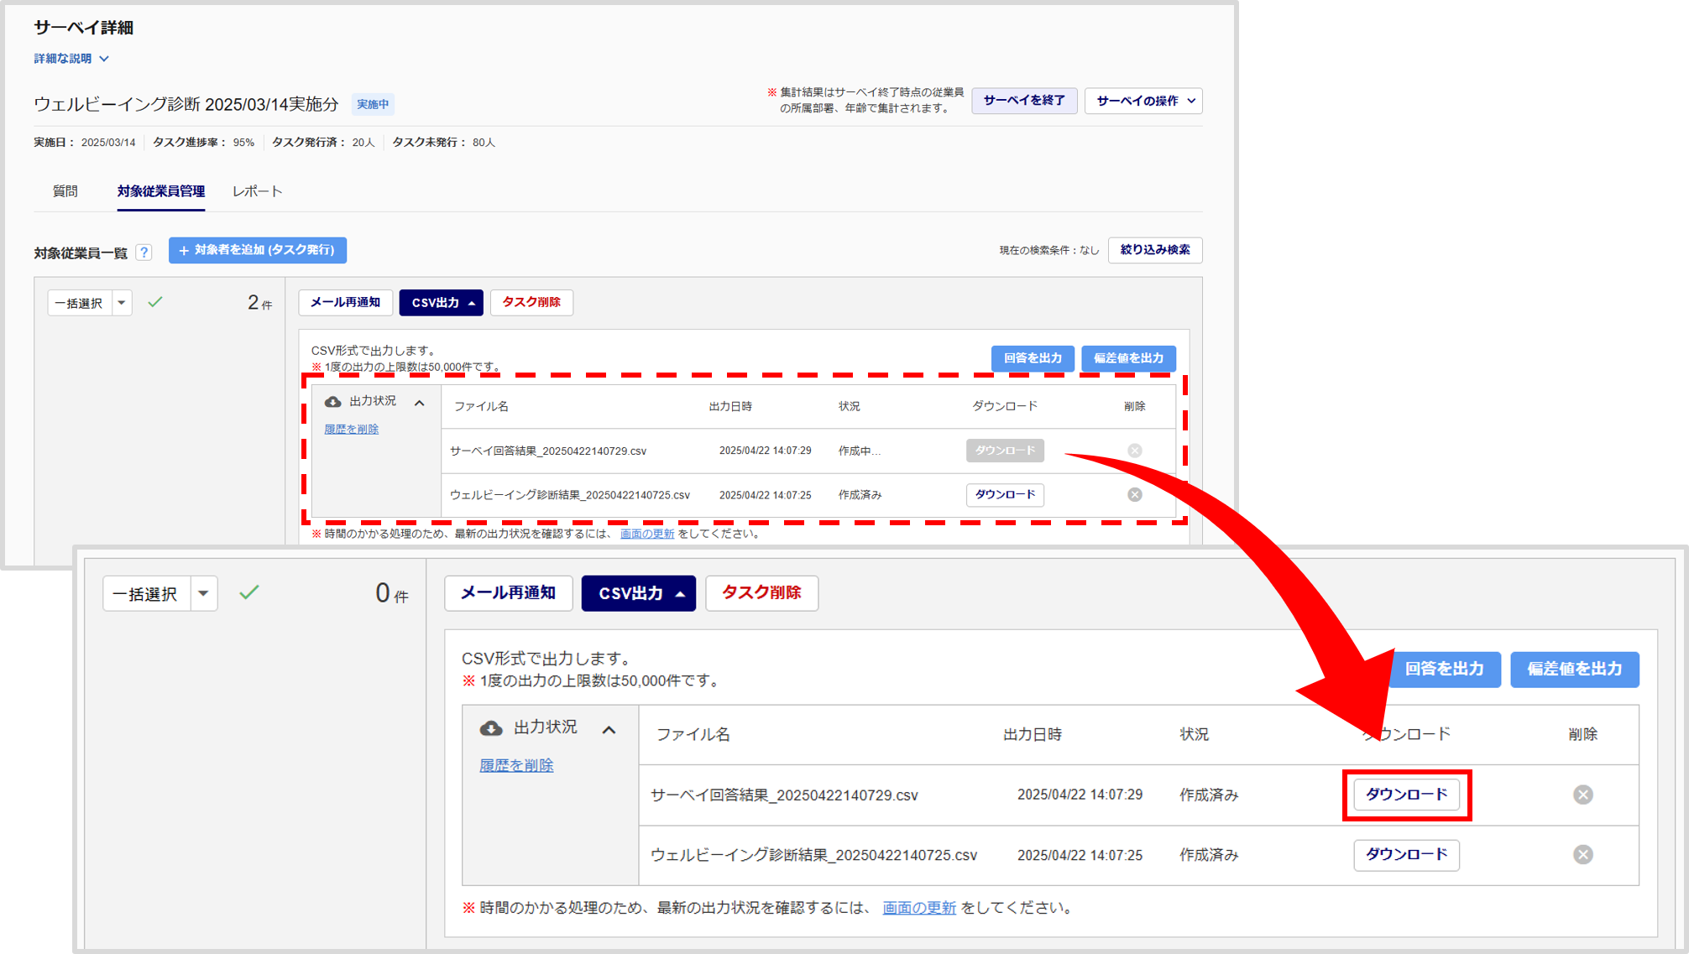Click メール再通知 in the lower panel

509,593
